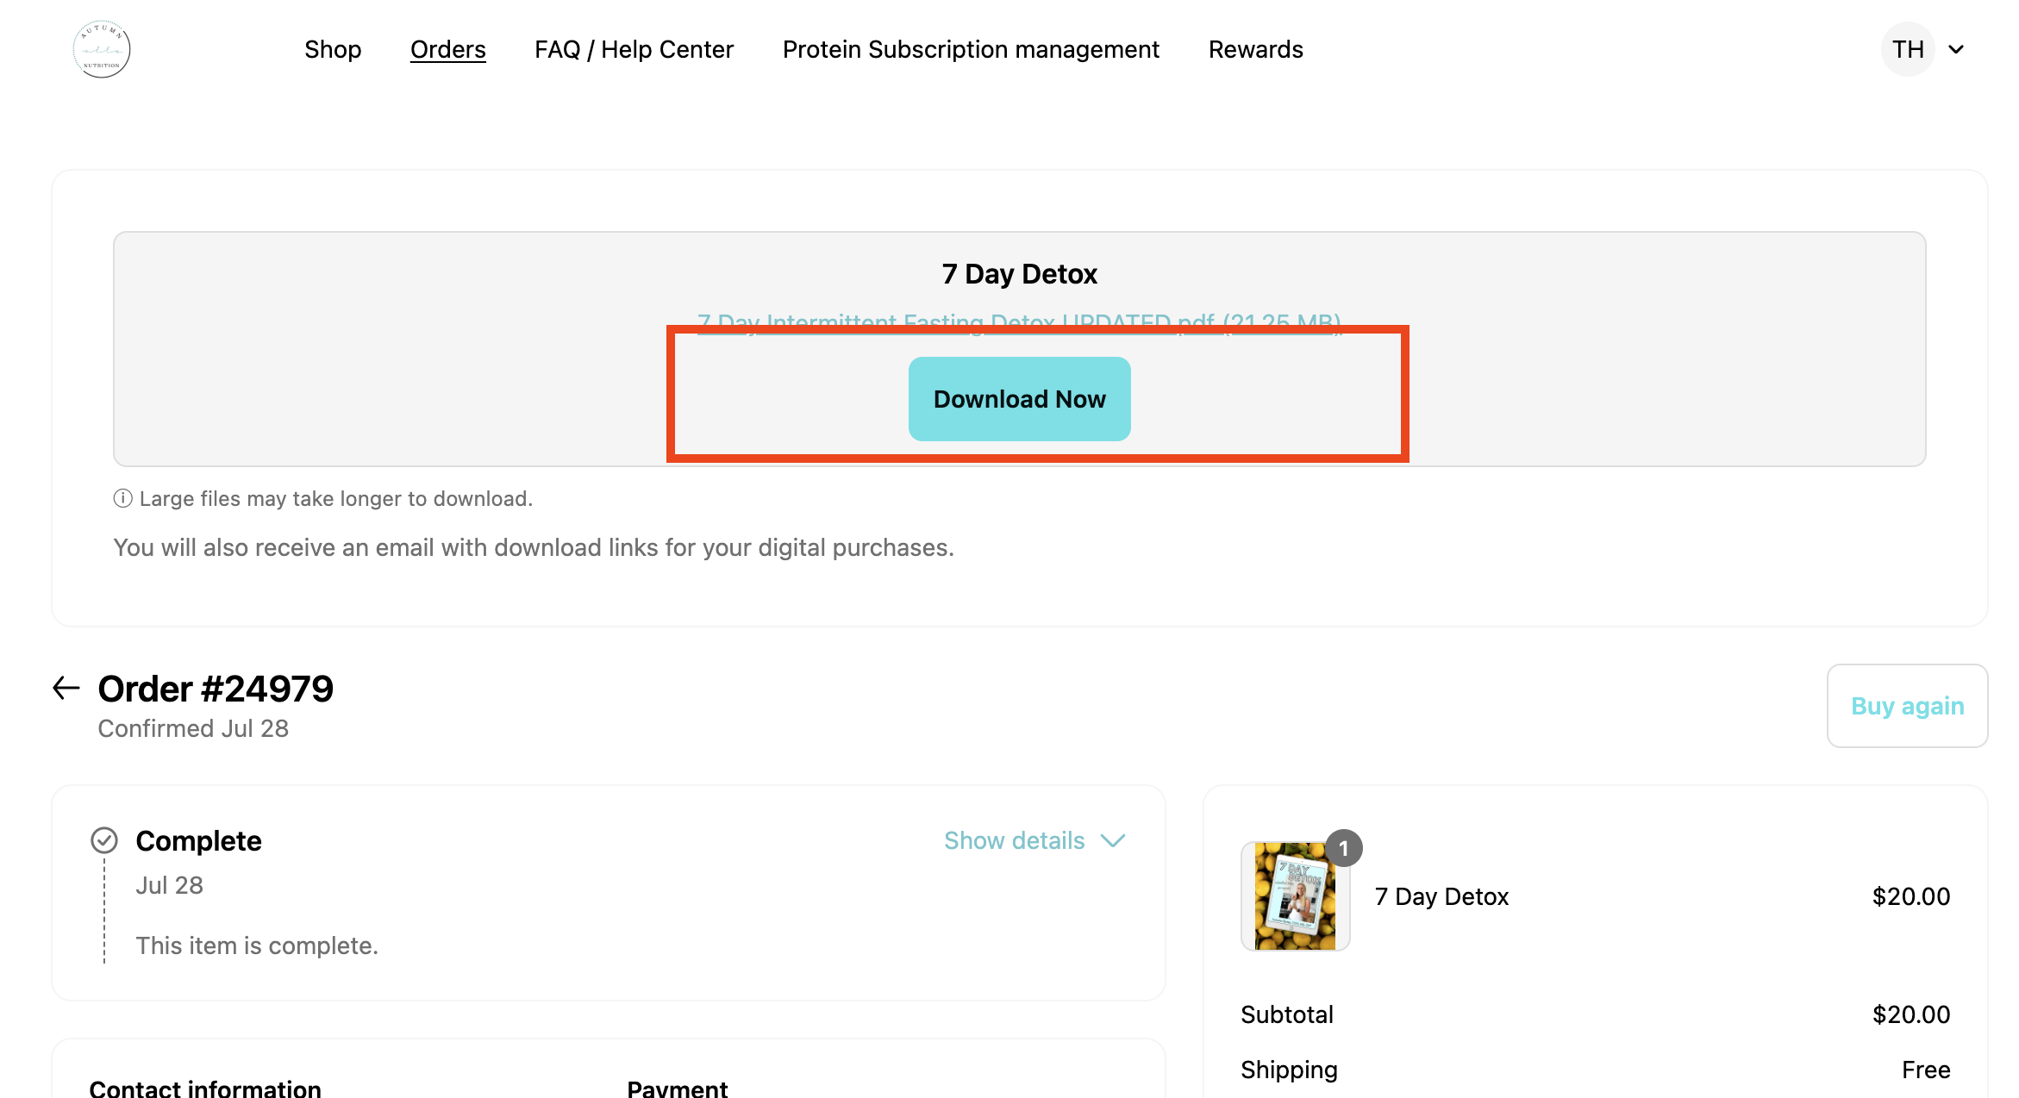The width and height of the screenshot is (2019, 1098).
Task: Click the 7 Day Detox product thumbnail
Action: 1295,896
